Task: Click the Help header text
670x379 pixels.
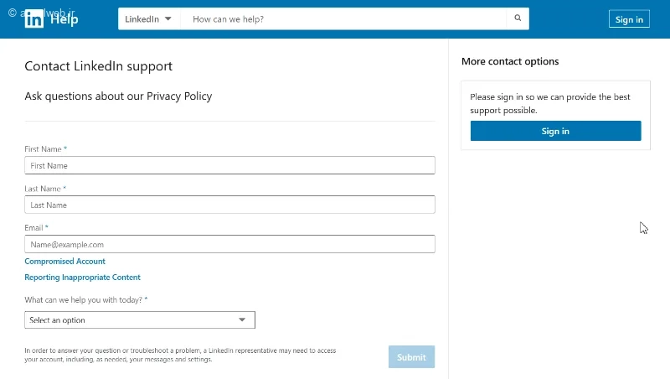Action: point(64,19)
